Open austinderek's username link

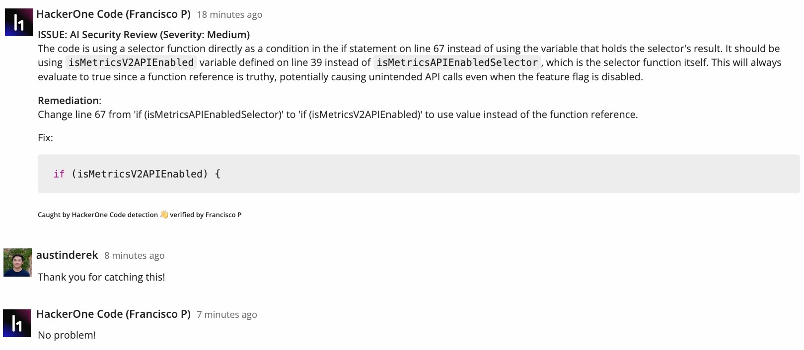(67, 255)
